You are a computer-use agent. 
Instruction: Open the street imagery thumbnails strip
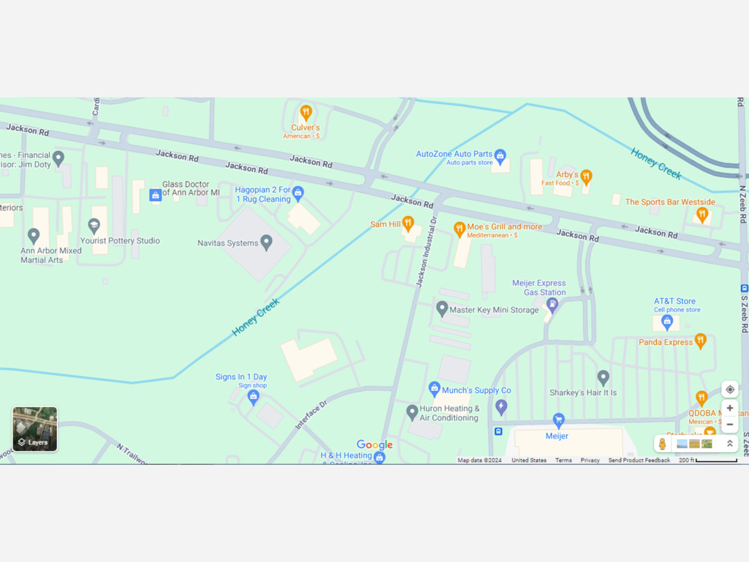[694, 444]
